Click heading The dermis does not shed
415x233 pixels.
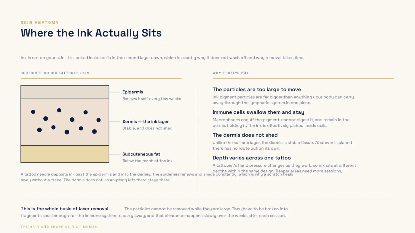click(245, 135)
